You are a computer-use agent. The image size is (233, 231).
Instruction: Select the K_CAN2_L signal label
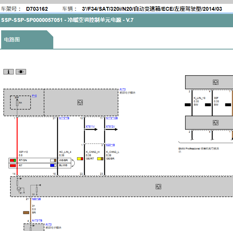(113, 152)
